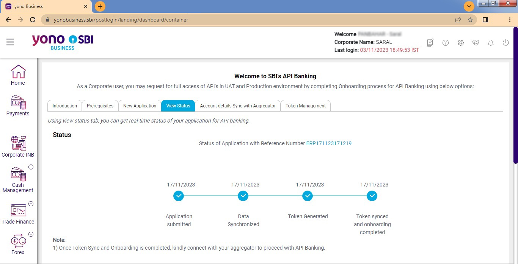
Task: Click the Application submitted check circle
Action: (x=179, y=196)
